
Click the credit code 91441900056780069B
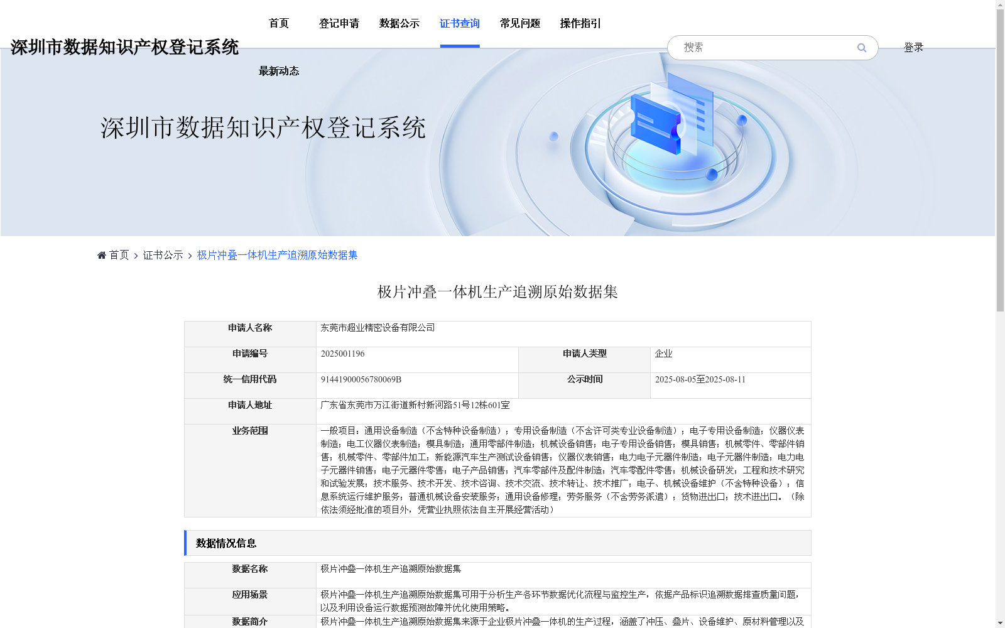click(361, 379)
